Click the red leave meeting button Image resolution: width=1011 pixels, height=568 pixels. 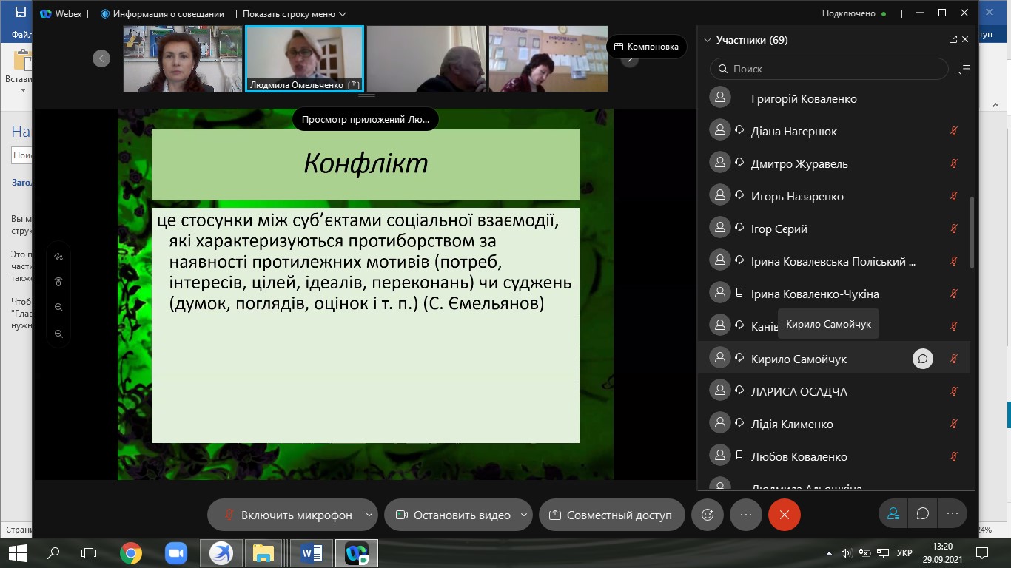point(785,515)
